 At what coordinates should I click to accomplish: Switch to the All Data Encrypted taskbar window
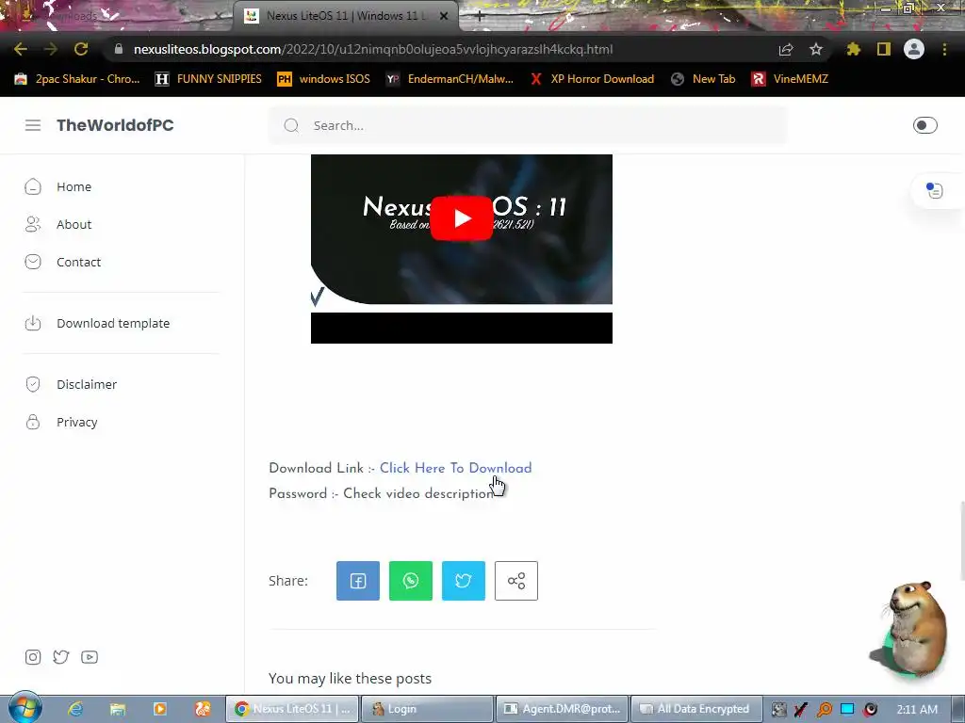pos(696,709)
